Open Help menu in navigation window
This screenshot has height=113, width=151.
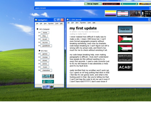[x=61, y=23]
